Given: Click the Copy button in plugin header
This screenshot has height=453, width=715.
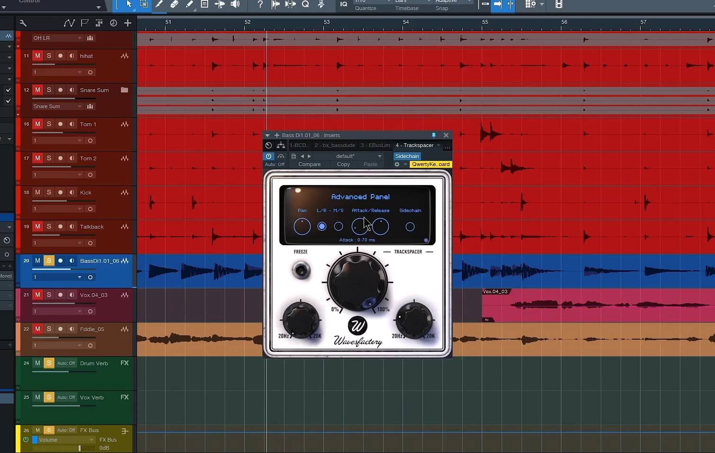Looking at the screenshot, I should (343, 164).
